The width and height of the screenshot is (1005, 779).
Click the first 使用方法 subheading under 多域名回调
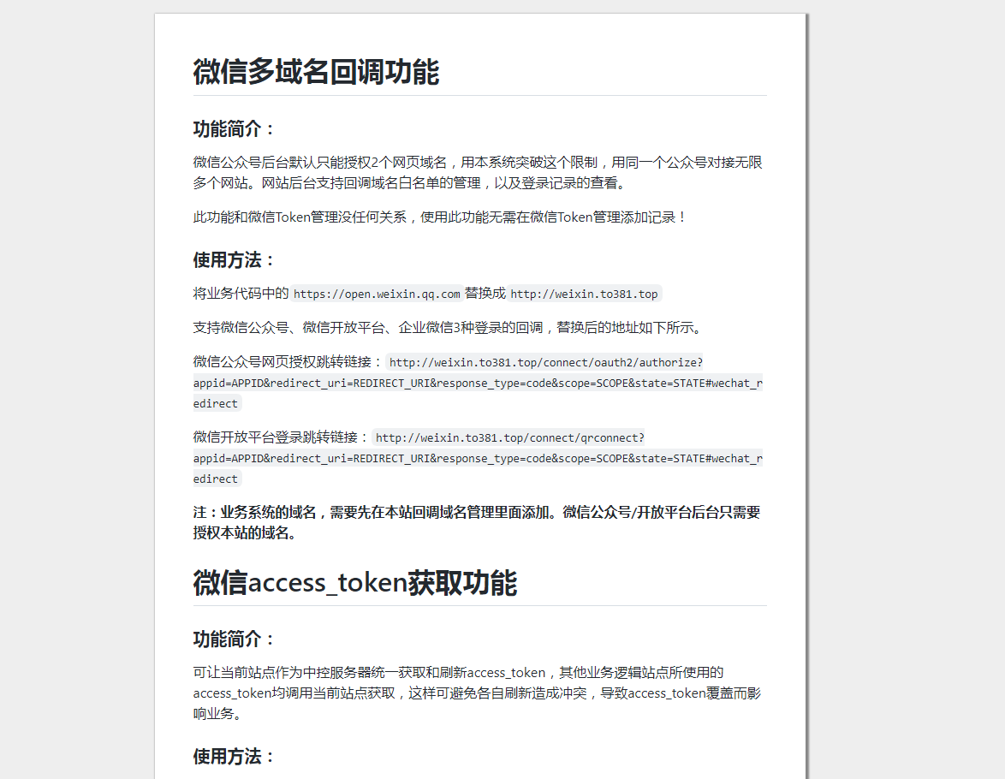pyautogui.click(x=235, y=260)
